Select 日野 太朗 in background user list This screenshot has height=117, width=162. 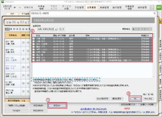(x=13, y=84)
